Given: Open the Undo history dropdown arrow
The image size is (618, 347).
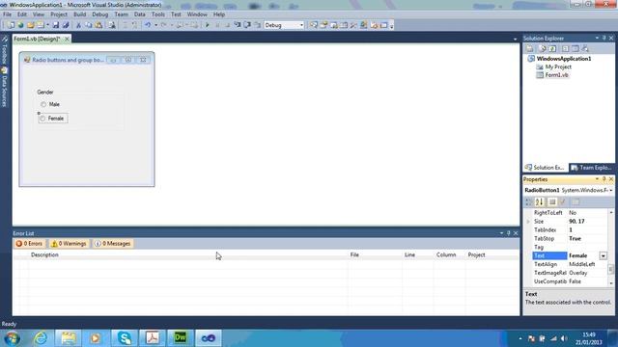Looking at the screenshot, I should pyautogui.click(x=155, y=25).
